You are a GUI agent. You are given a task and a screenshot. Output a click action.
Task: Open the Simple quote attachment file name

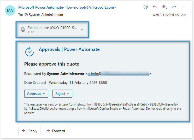coord(52,28)
